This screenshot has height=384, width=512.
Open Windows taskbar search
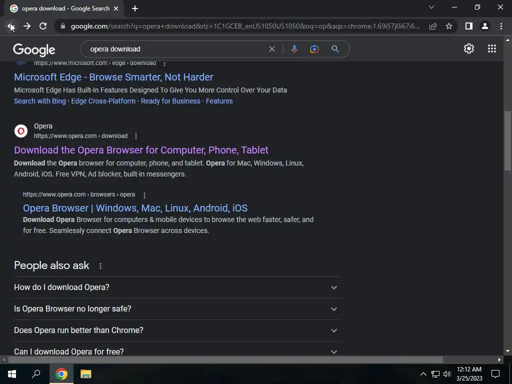(36, 374)
